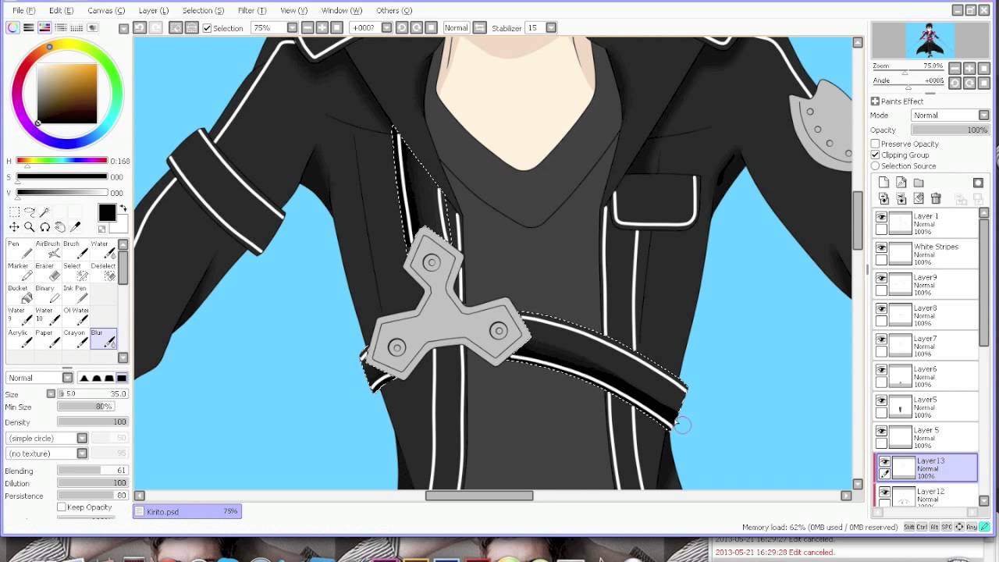Click zoom-in plus button in navigator
The height and width of the screenshot is (562, 999).
(969, 69)
